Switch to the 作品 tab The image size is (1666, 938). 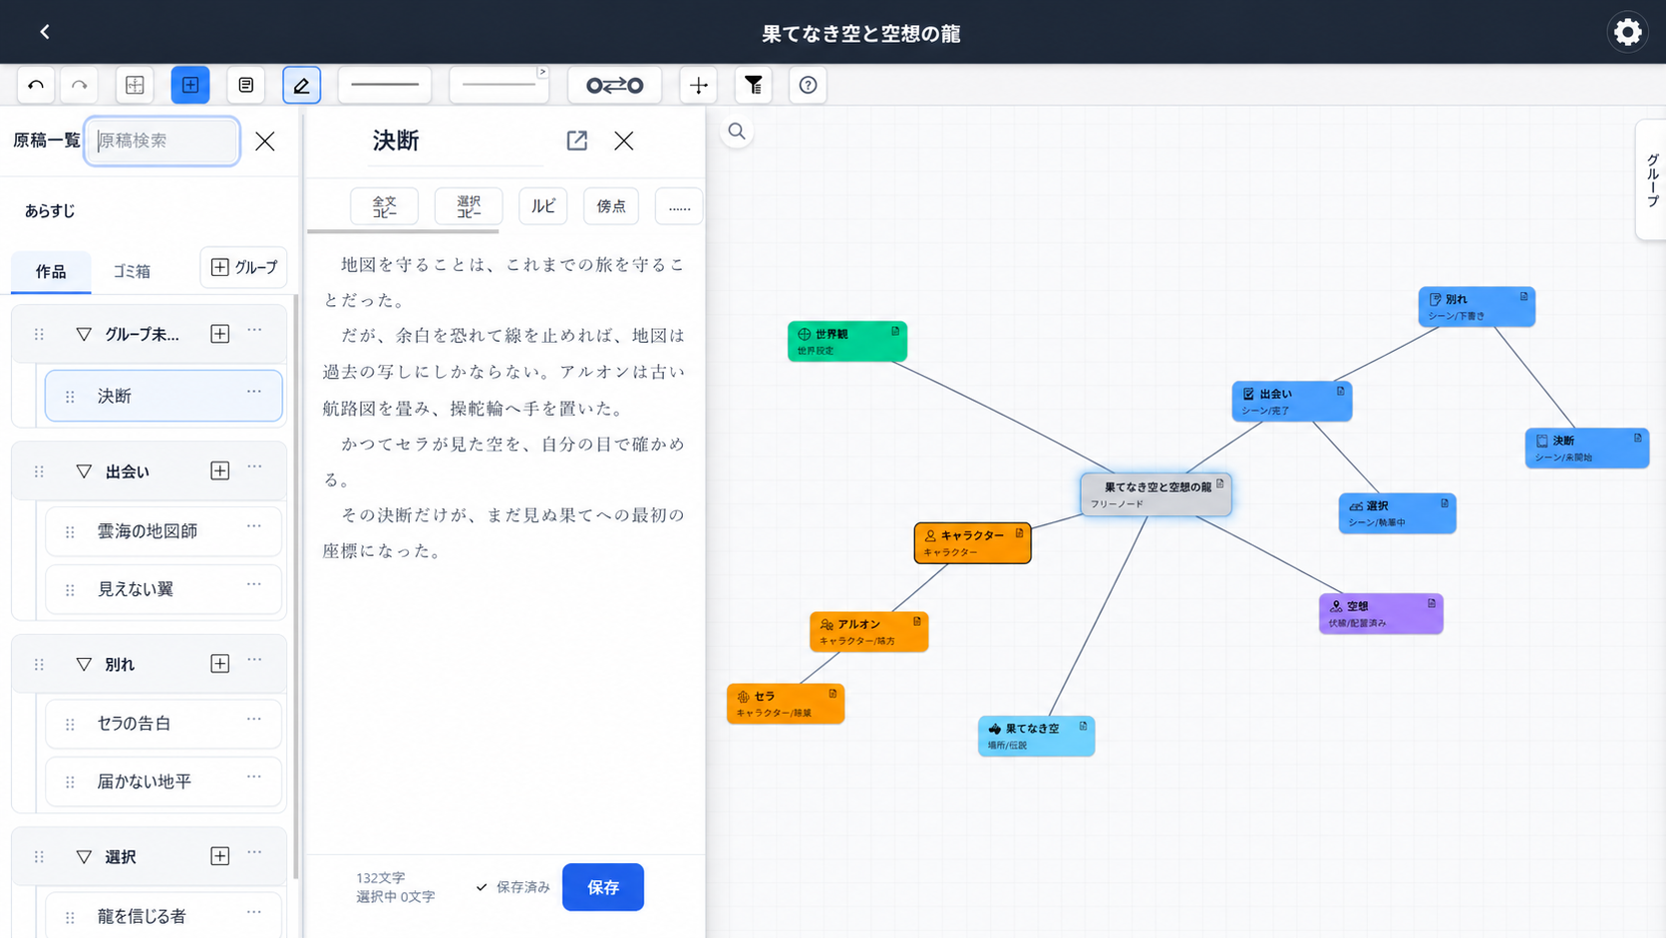[51, 271]
